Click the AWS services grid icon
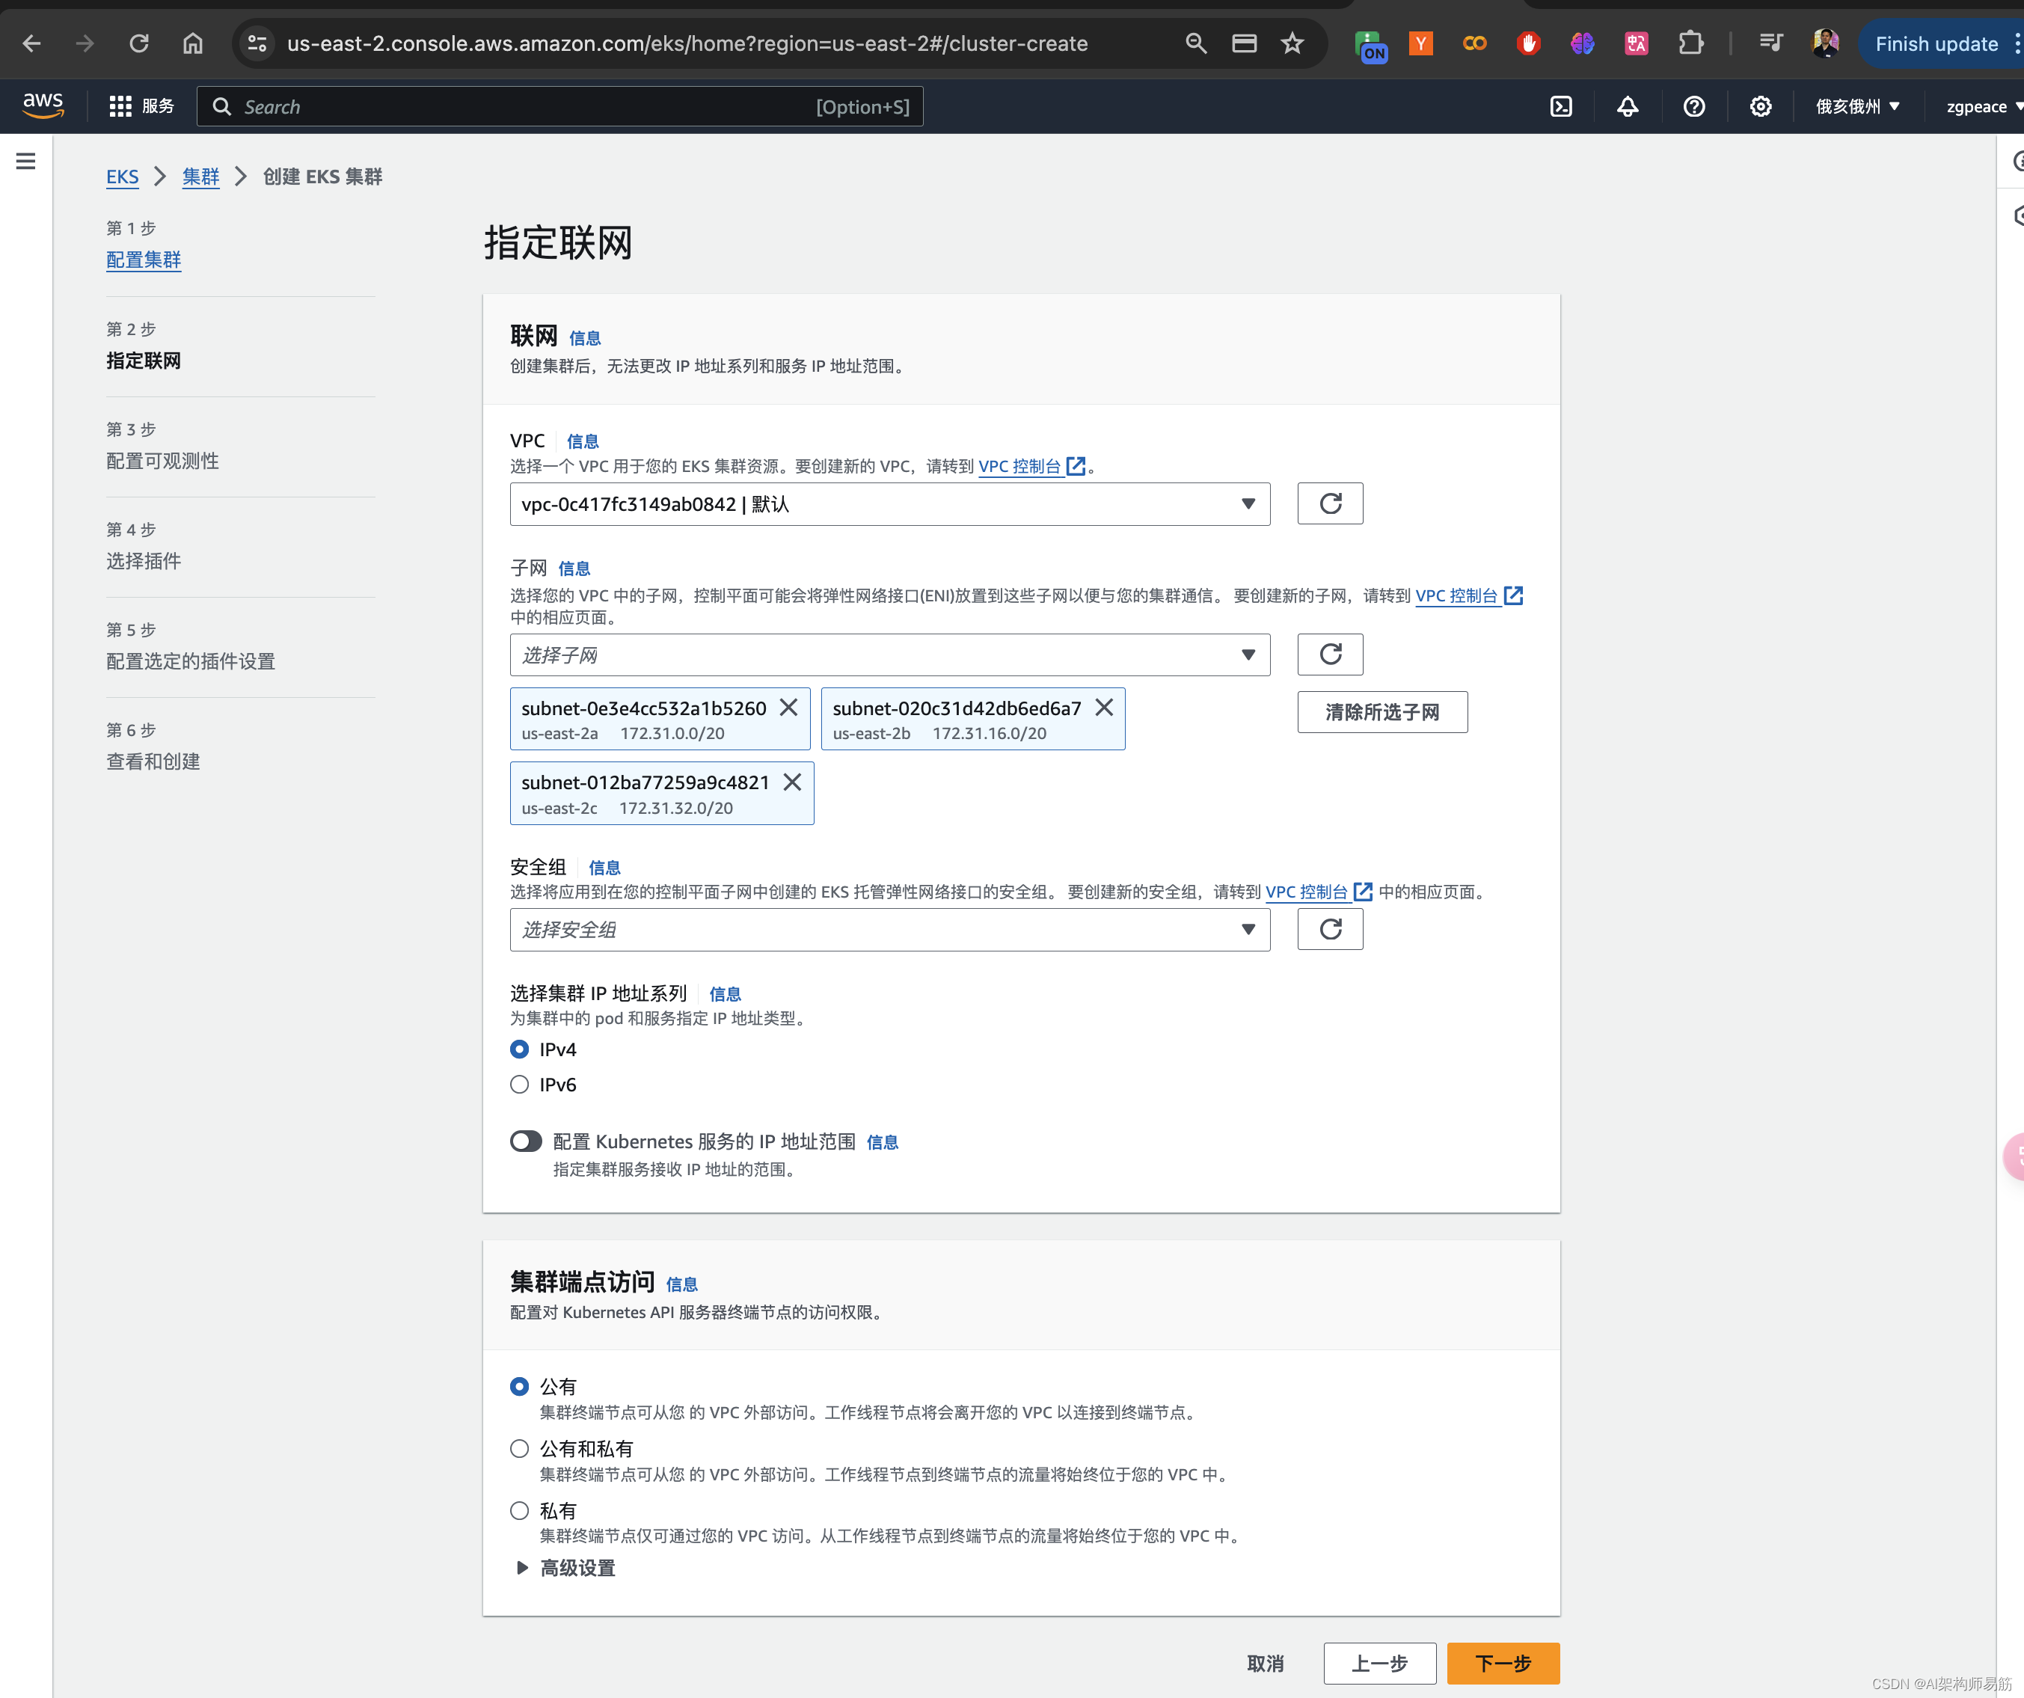This screenshot has width=2024, height=1698. click(x=121, y=106)
